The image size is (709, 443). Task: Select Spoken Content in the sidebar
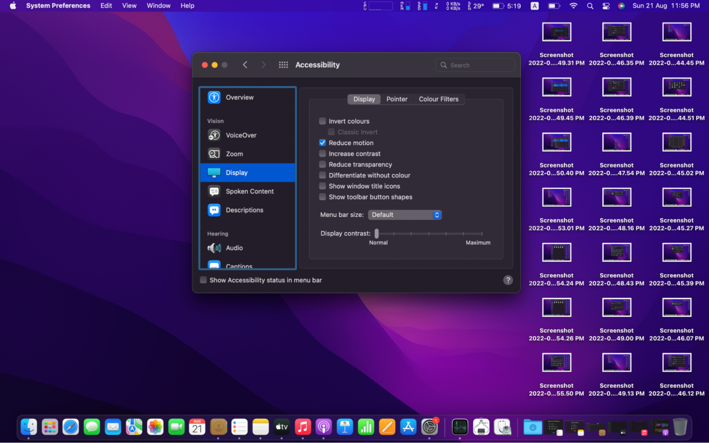250,191
